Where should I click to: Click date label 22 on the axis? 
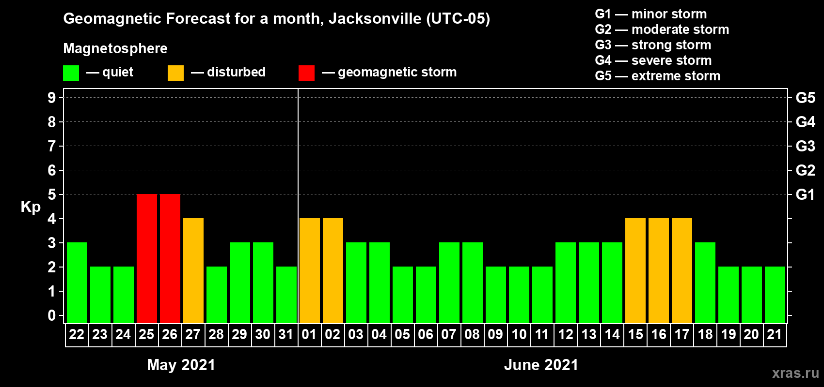tap(77, 335)
